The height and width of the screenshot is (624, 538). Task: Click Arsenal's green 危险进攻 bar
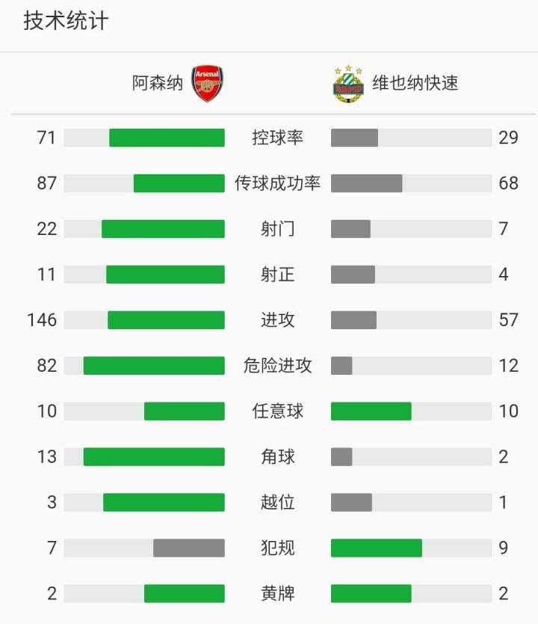(154, 366)
